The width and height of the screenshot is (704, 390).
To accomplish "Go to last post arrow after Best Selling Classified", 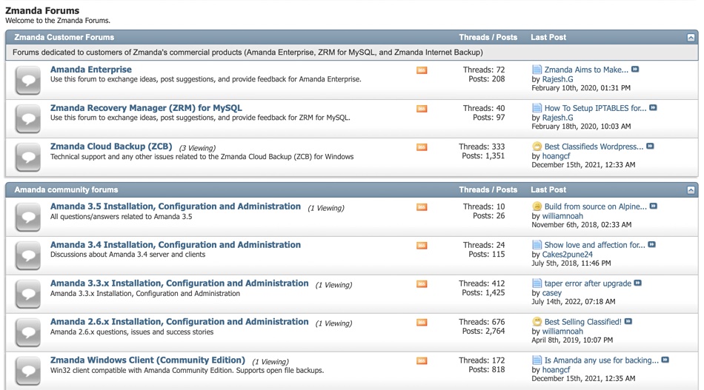I will tap(628, 321).
